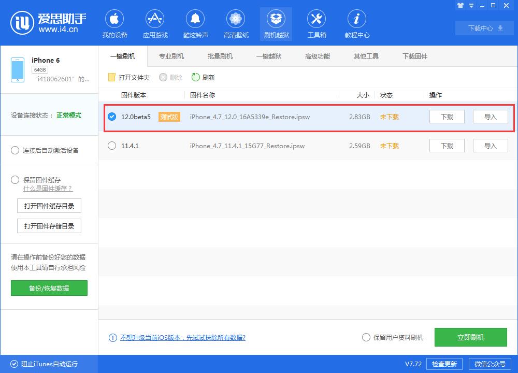The width and height of the screenshot is (518, 373).
Task: Open the 应用游戏 section
Action: click(x=155, y=23)
